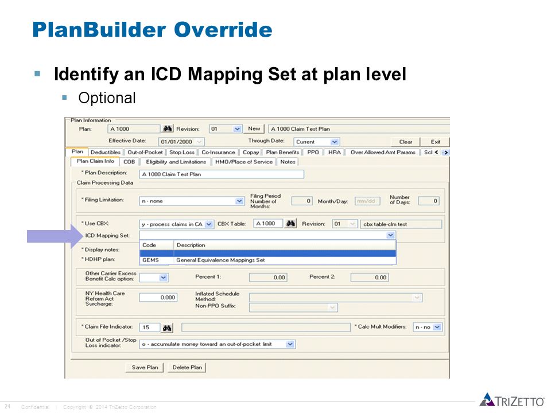The image size is (551, 413).
Task: Open the Non-PPO Suffix dropdown
Action: [x=332, y=307]
